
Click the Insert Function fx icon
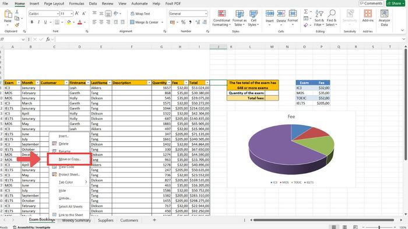pyautogui.click(x=48, y=40)
